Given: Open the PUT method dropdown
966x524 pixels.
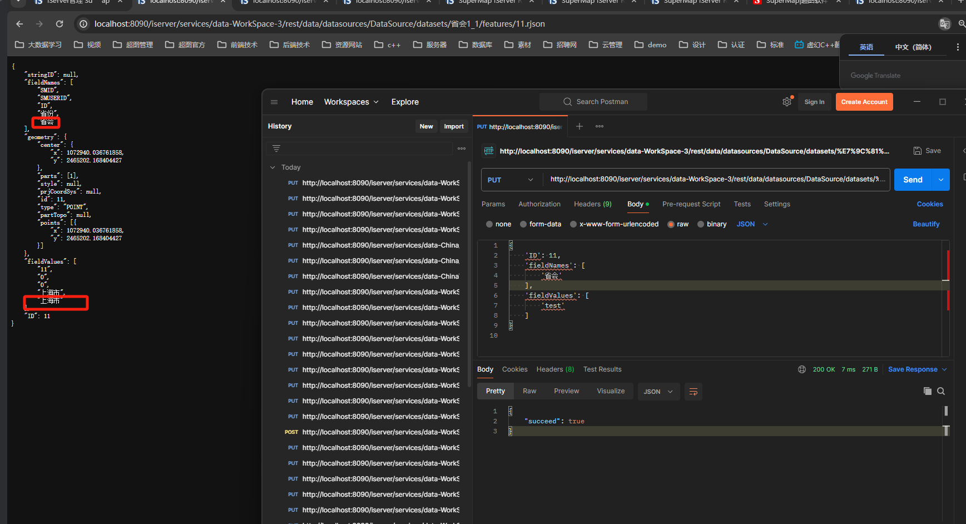Looking at the screenshot, I should click(x=511, y=180).
